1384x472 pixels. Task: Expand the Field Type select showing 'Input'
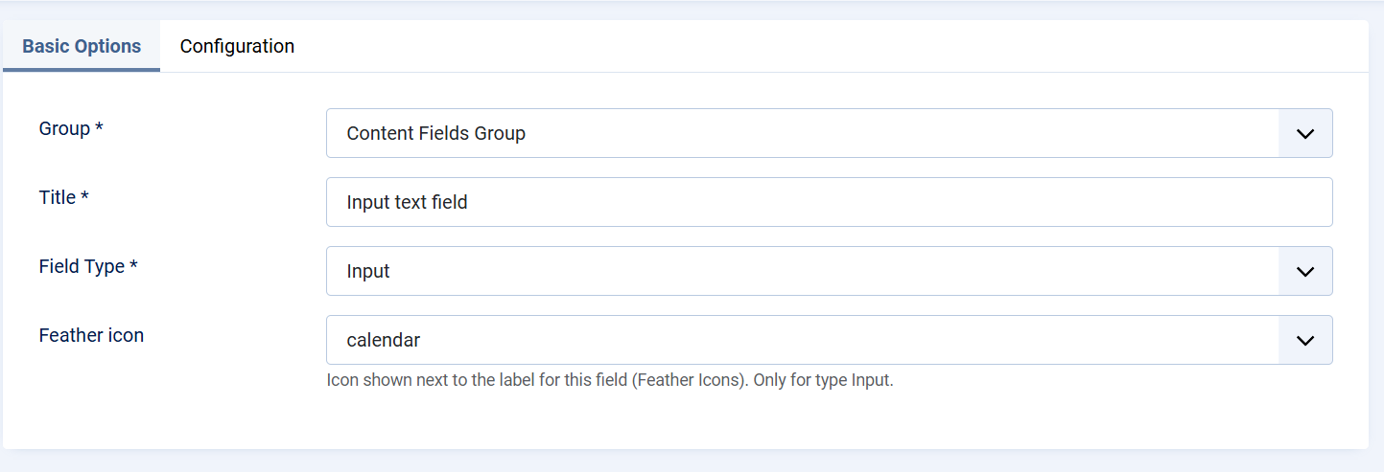(x=802, y=271)
